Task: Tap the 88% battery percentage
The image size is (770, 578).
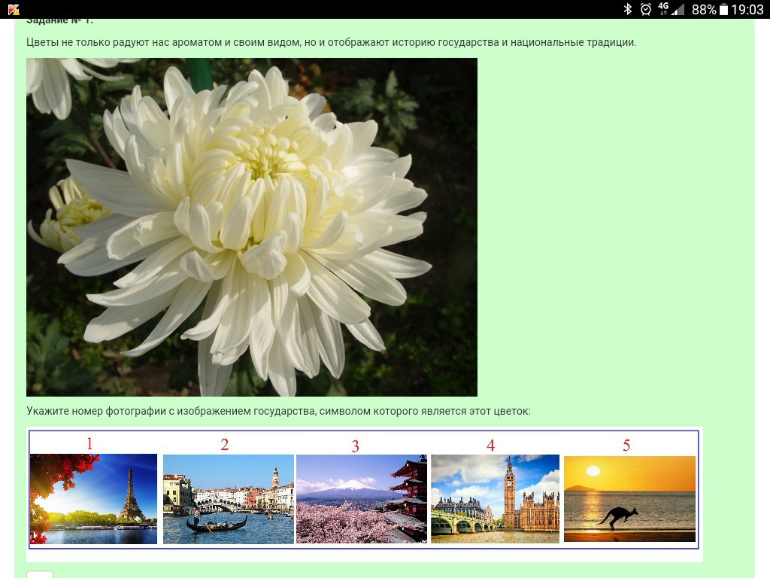Action: pos(704,9)
